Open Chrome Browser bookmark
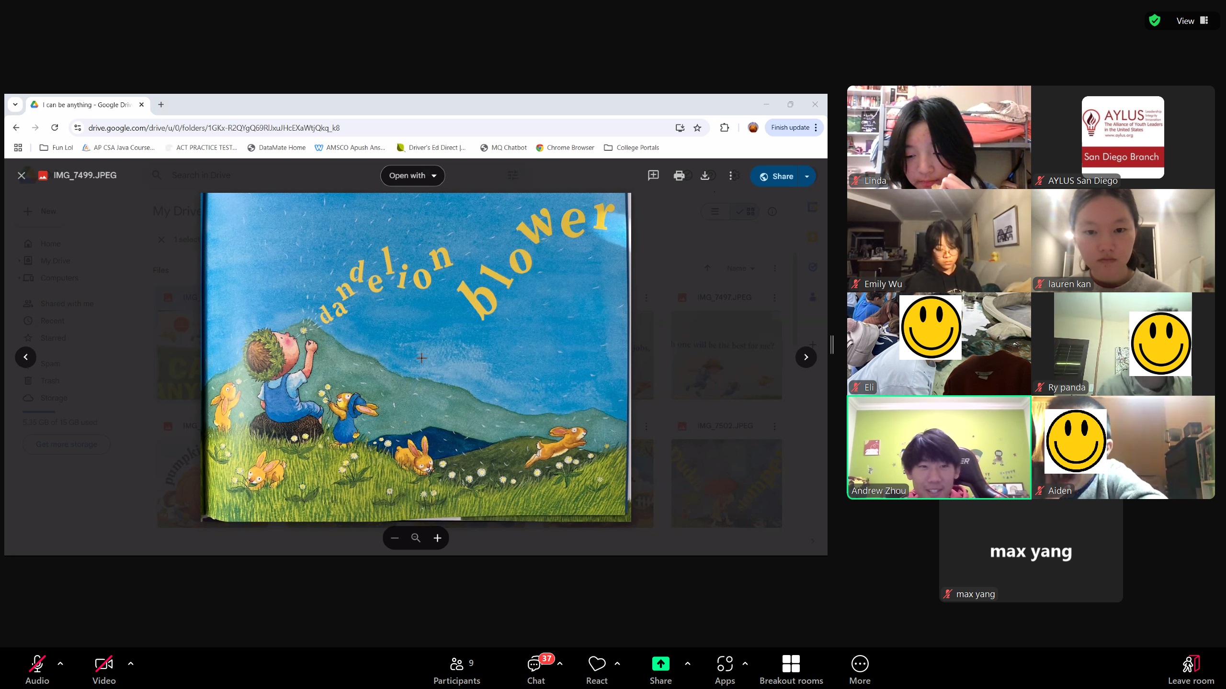The height and width of the screenshot is (689, 1226). point(565,148)
